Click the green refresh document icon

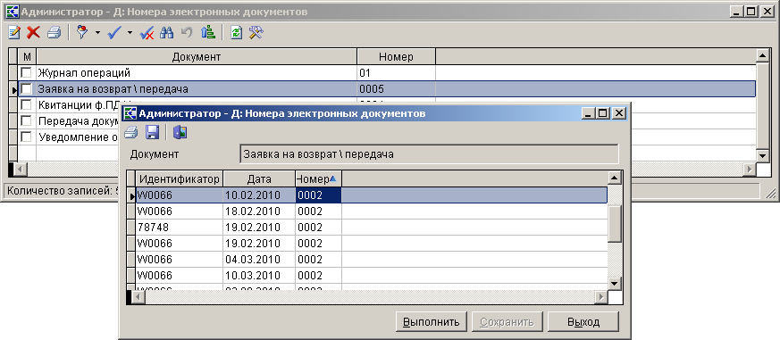click(x=236, y=33)
